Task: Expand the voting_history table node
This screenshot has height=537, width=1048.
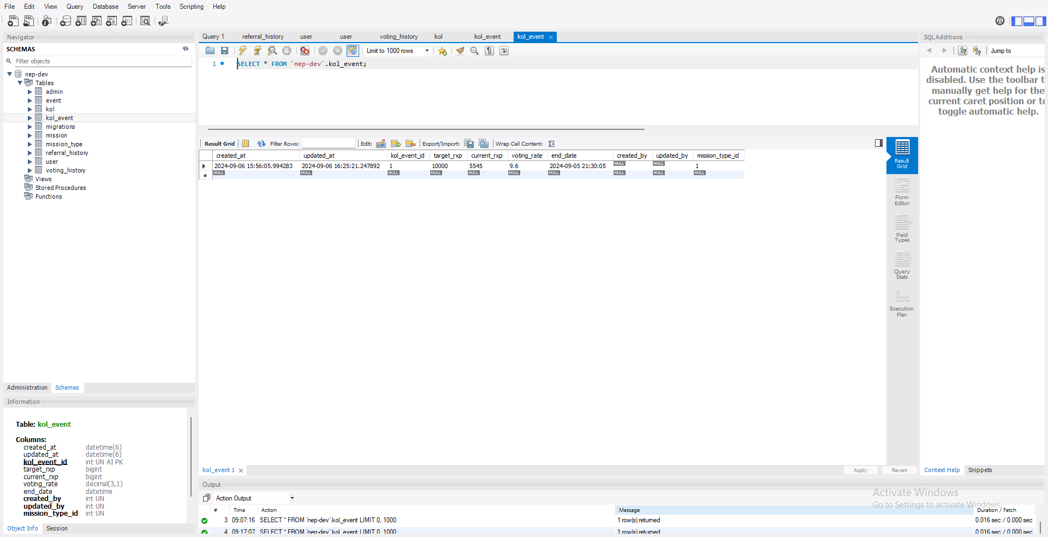Action: [x=30, y=170]
